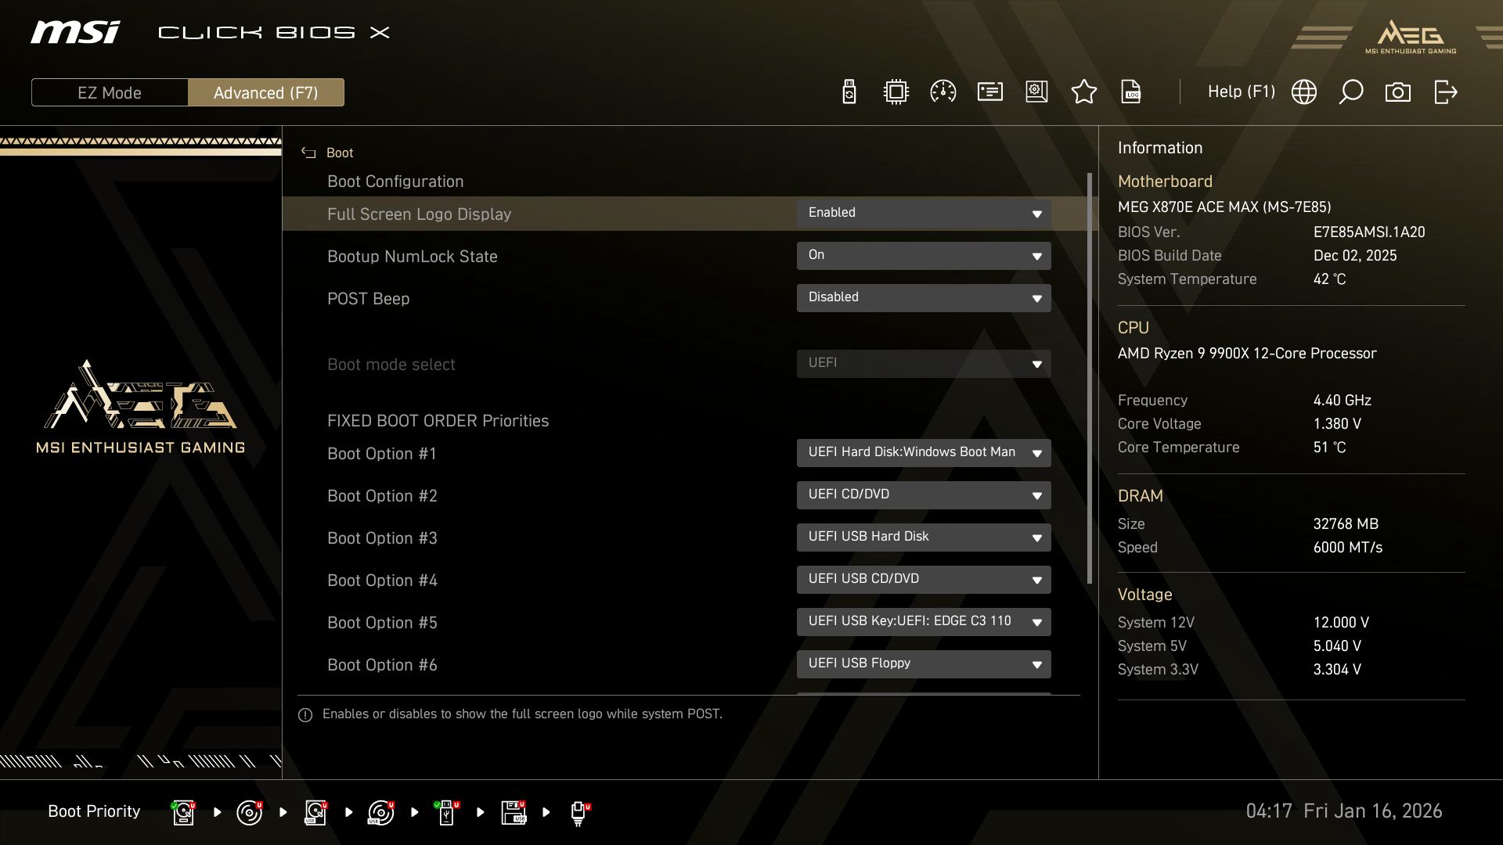Open the Hardware Monitor gauge icon

(x=942, y=92)
